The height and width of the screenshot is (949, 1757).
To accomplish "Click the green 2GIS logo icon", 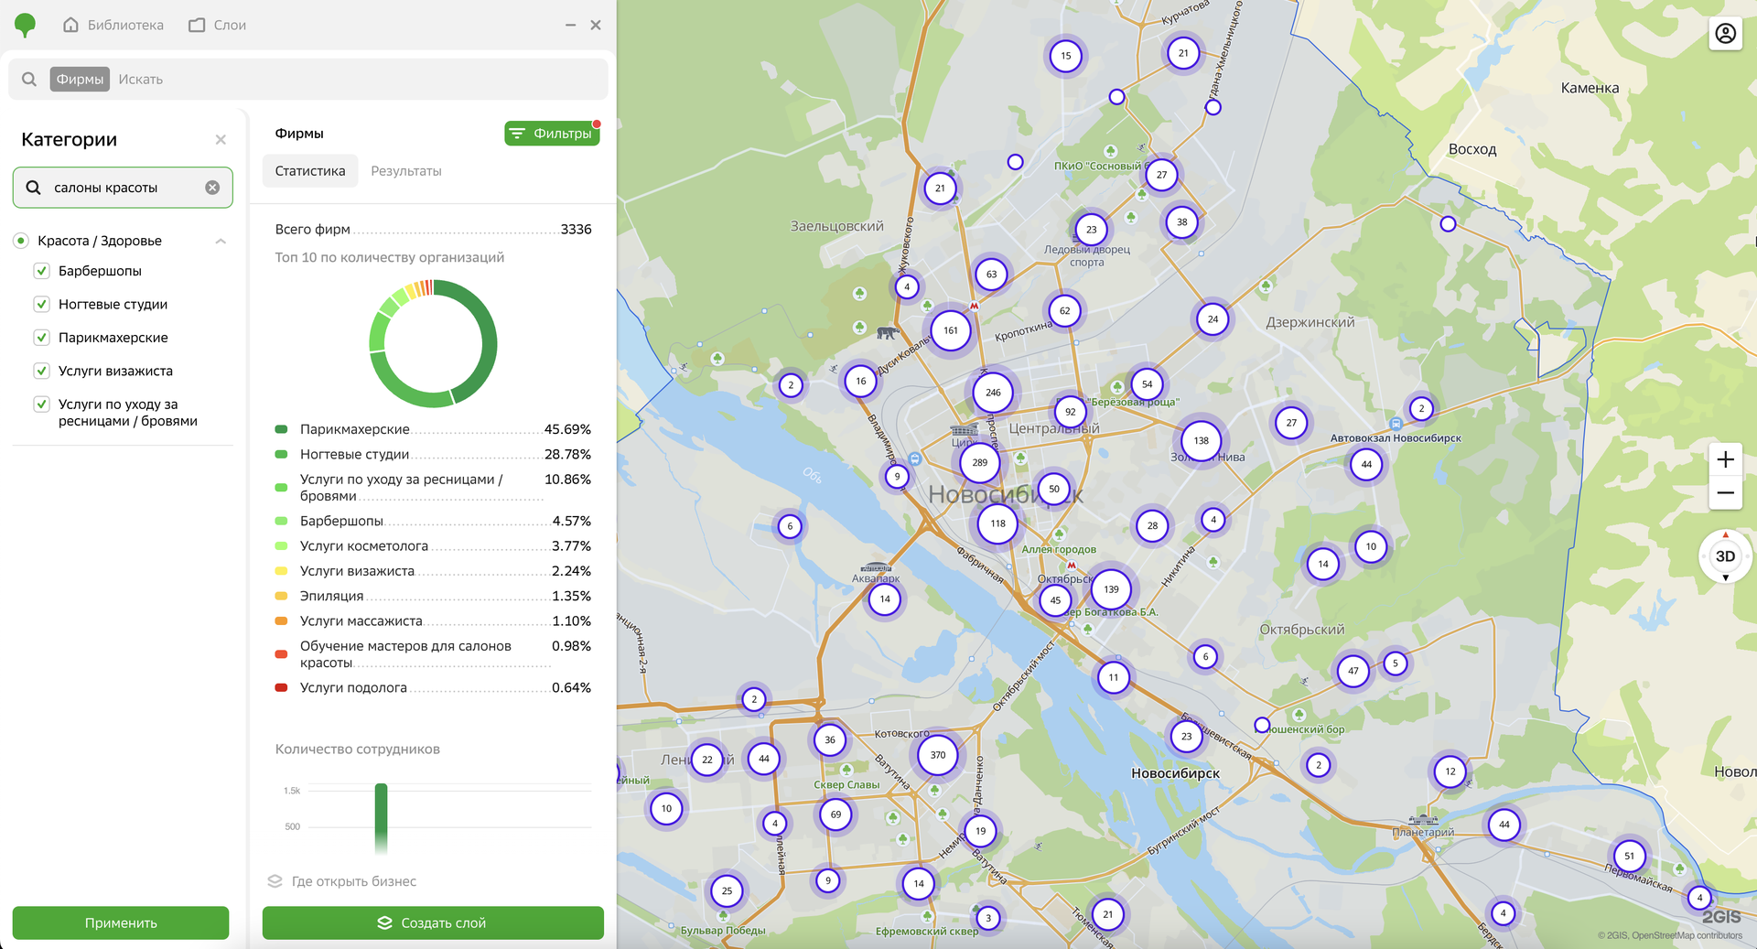I will tap(26, 25).
